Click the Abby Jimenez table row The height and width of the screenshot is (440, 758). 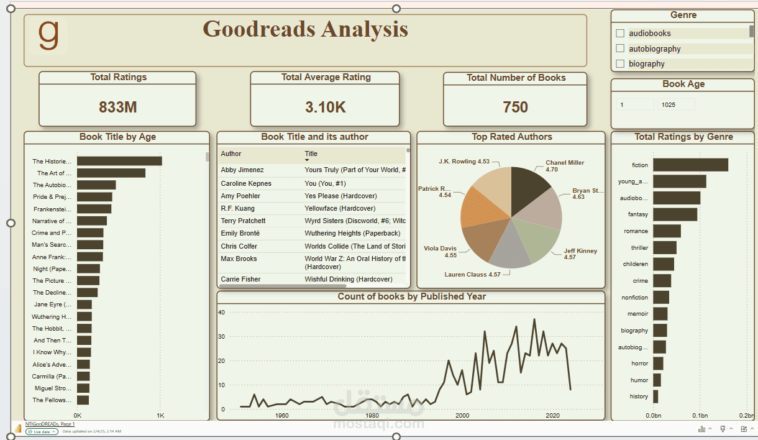point(312,170)
